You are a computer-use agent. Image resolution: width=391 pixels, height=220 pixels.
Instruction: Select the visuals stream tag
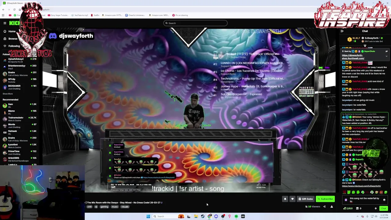coord(125,207)
